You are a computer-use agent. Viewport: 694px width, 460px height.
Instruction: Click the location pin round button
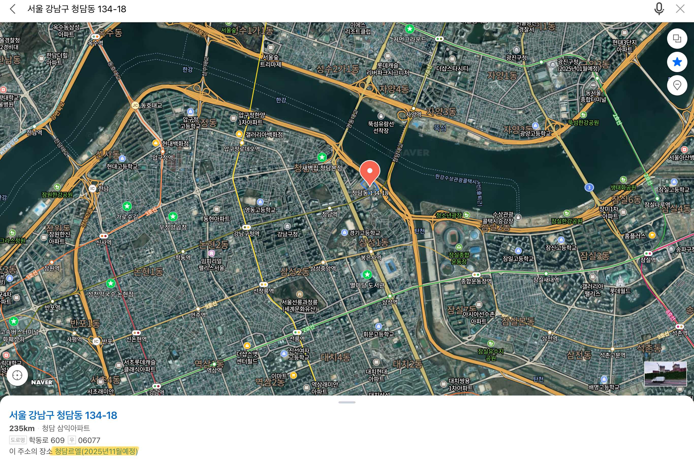pos(677,85)
